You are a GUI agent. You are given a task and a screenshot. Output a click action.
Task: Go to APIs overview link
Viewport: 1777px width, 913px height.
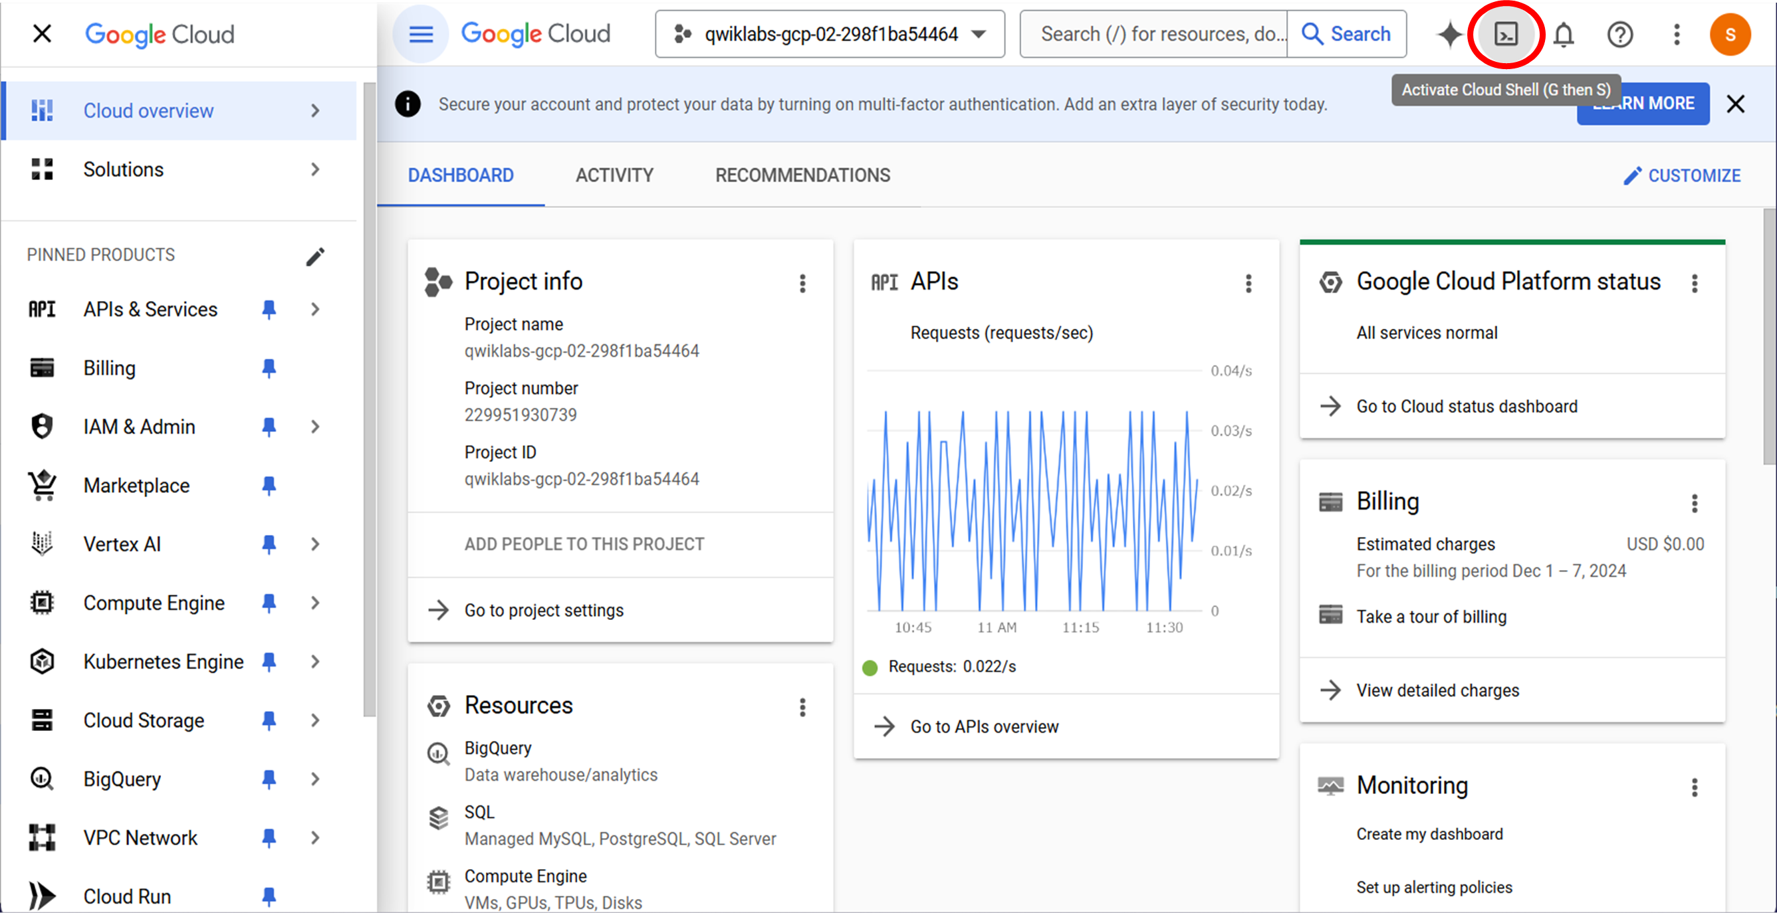tap(984, 727)
